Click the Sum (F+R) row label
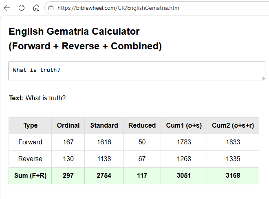This screenshot has height=199, width=269. point(30,176)
